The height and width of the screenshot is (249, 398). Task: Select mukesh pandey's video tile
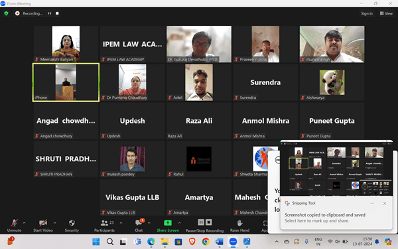[133, 159]
